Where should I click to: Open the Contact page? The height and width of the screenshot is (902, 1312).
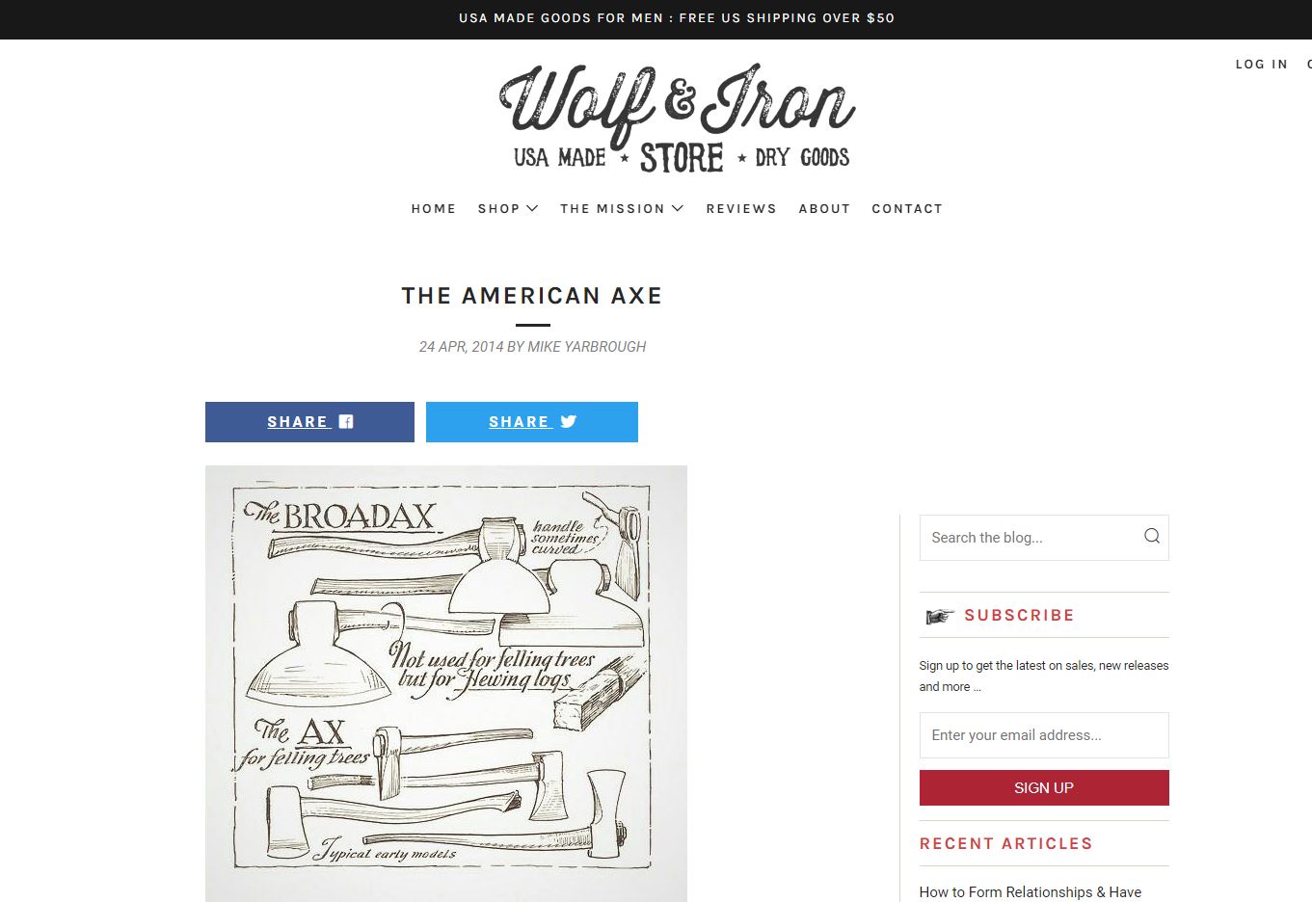(907, 208)
